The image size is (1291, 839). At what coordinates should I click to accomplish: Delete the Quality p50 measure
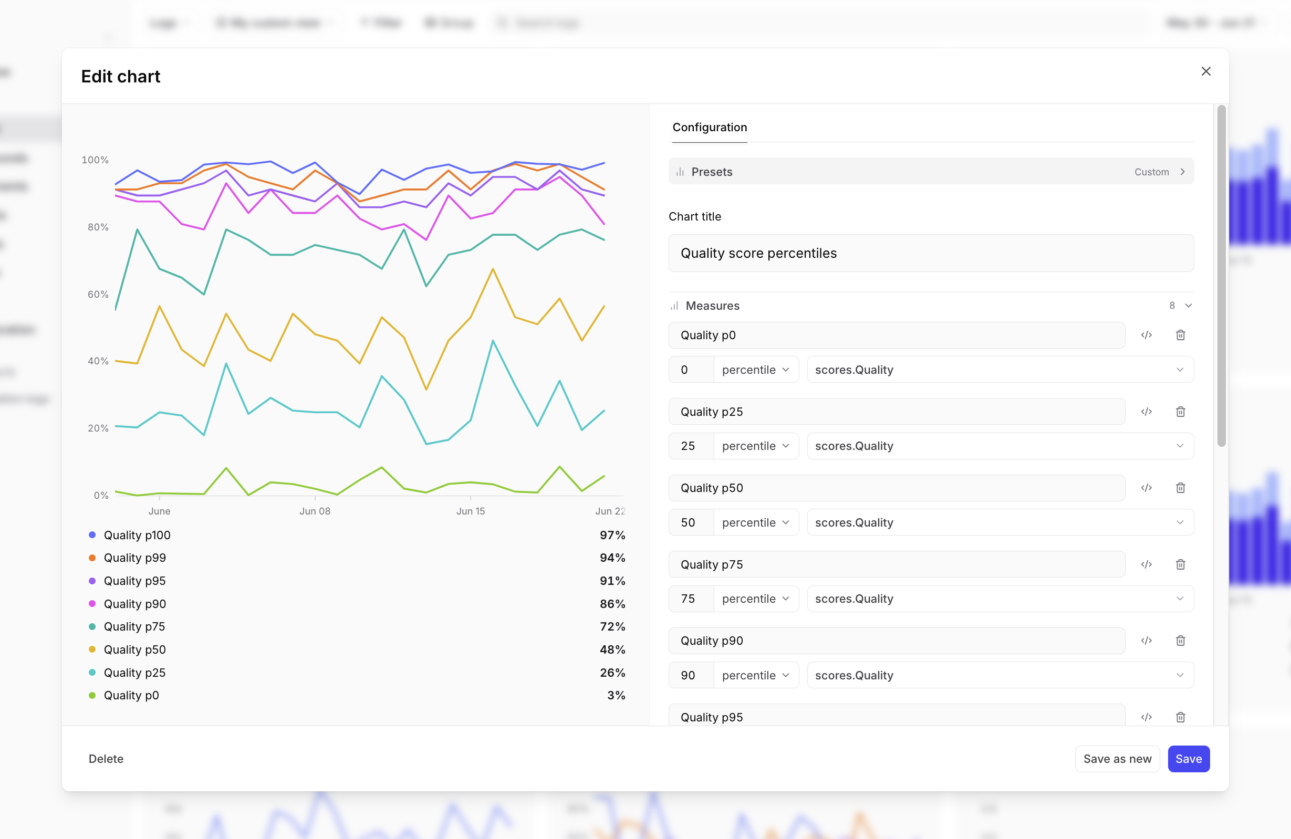pos(1180,488)
